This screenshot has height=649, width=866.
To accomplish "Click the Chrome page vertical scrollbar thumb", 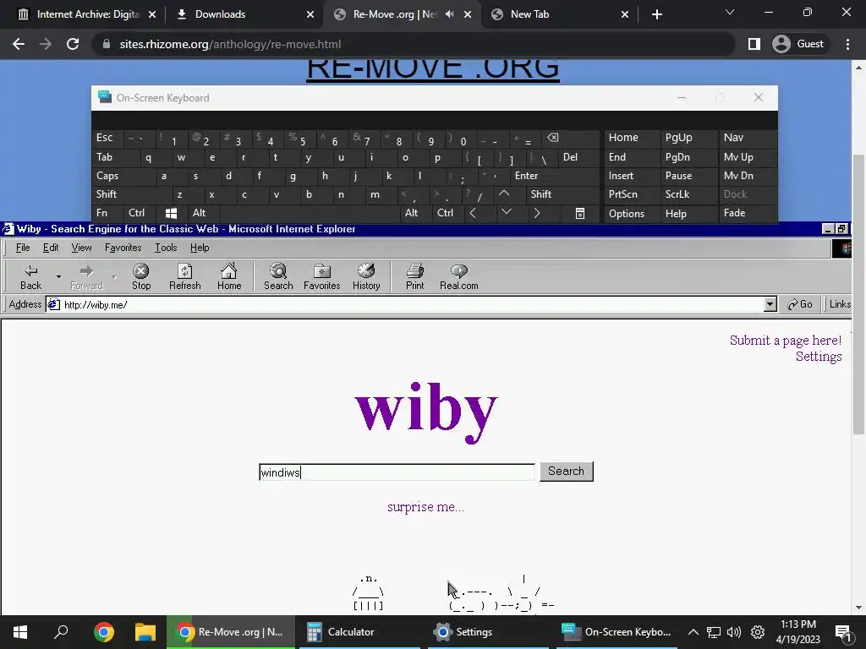I will (858, 292).
